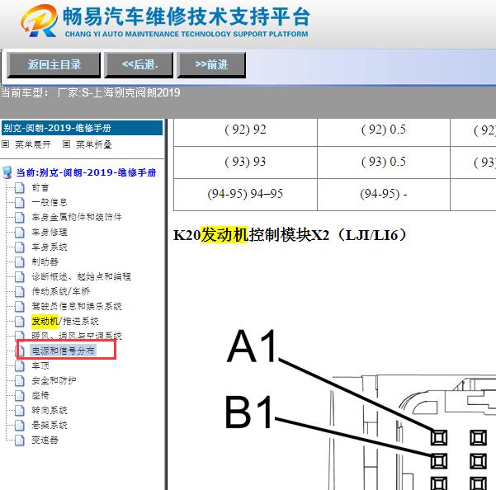Screen dimensions: 496x490
Task: Open the 车顶 section
Action: pos(40,365)
